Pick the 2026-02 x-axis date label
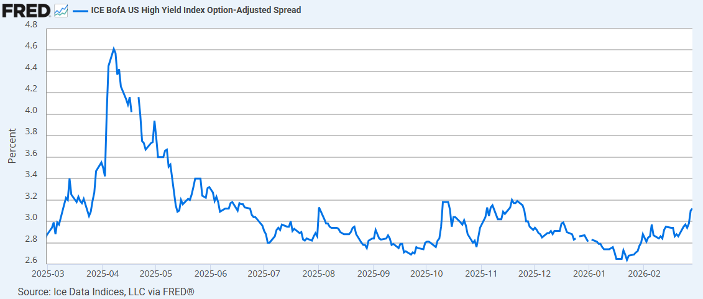Viewport: 703px width, 299px height. click(644, 273)
